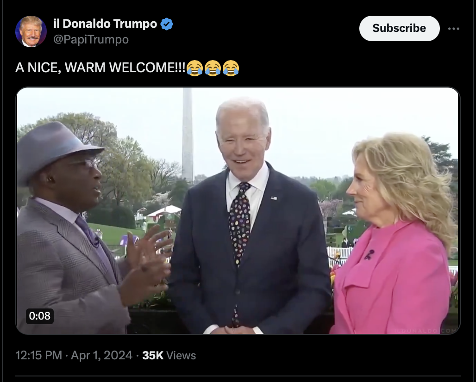Image resolution: width=476 pixels, height=382 pixels.
Task: View the 35K Views count
Action: (169, 355)
